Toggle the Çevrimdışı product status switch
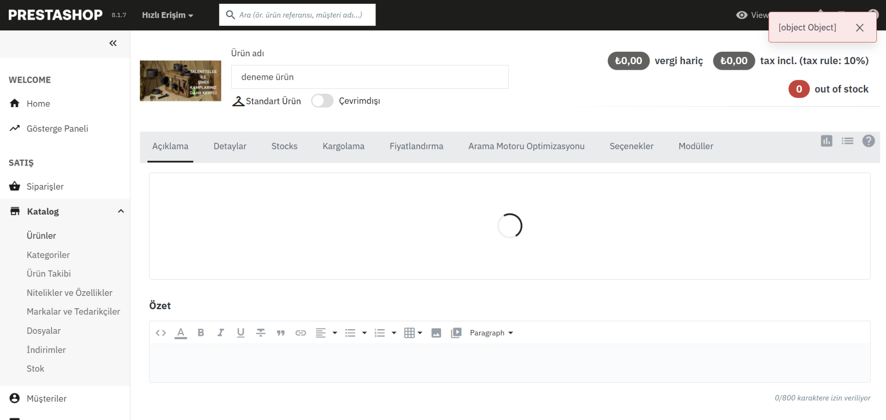Viewport: 886px width, 420px height. point(322,101)
